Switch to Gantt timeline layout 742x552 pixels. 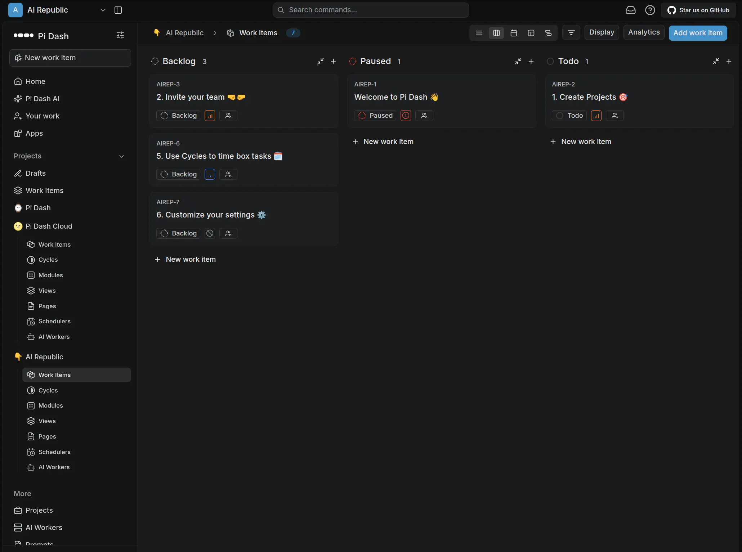548,33
